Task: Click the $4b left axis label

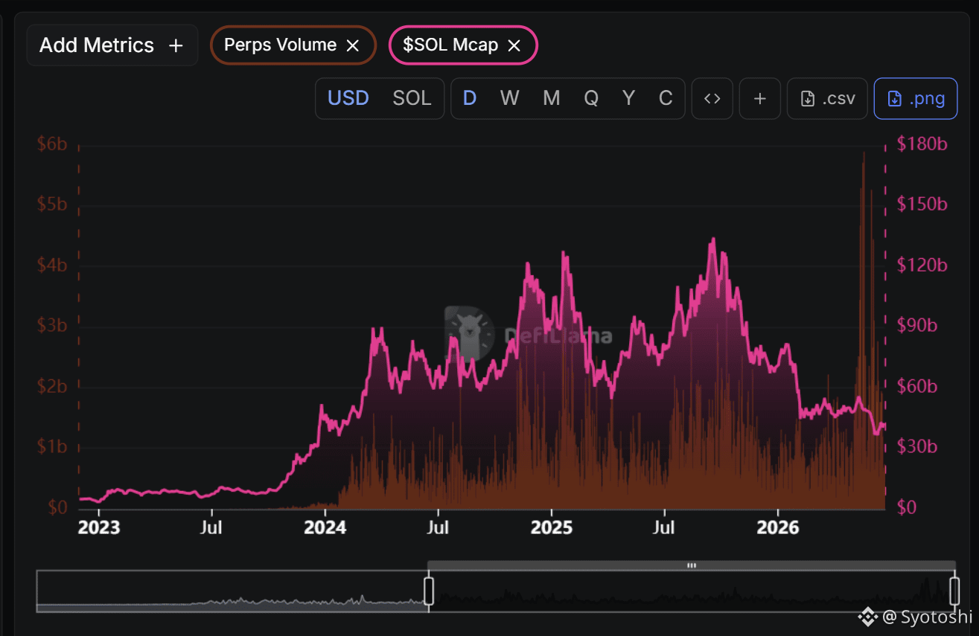Action: (52, 266)
